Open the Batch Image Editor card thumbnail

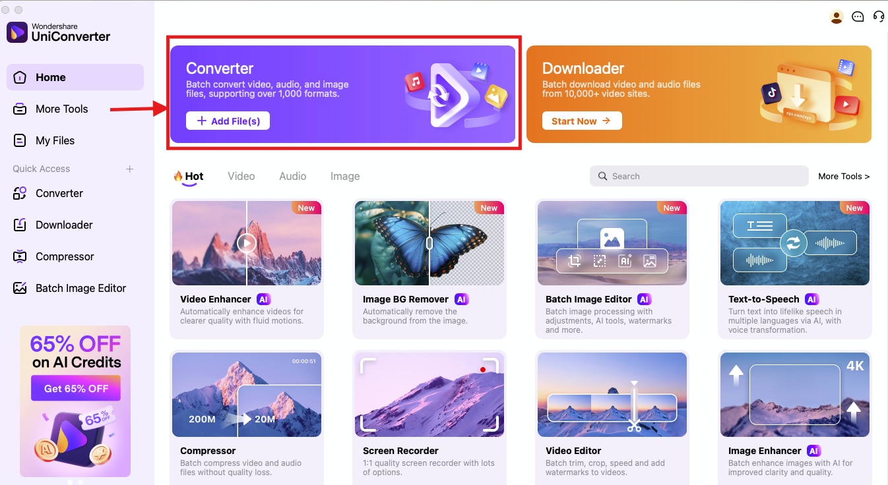coord(612,243)
